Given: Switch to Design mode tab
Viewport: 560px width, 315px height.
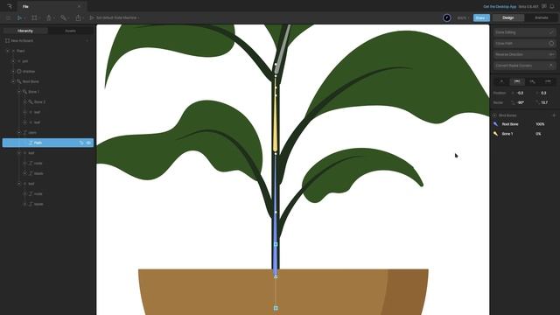Looking at the screenshot, I should 507,17.
